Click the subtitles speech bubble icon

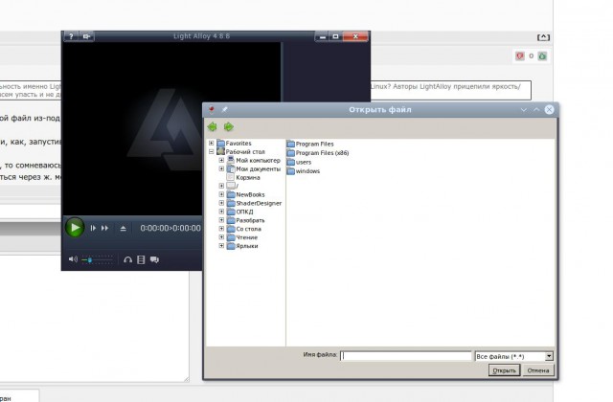(x=154, y=259)
